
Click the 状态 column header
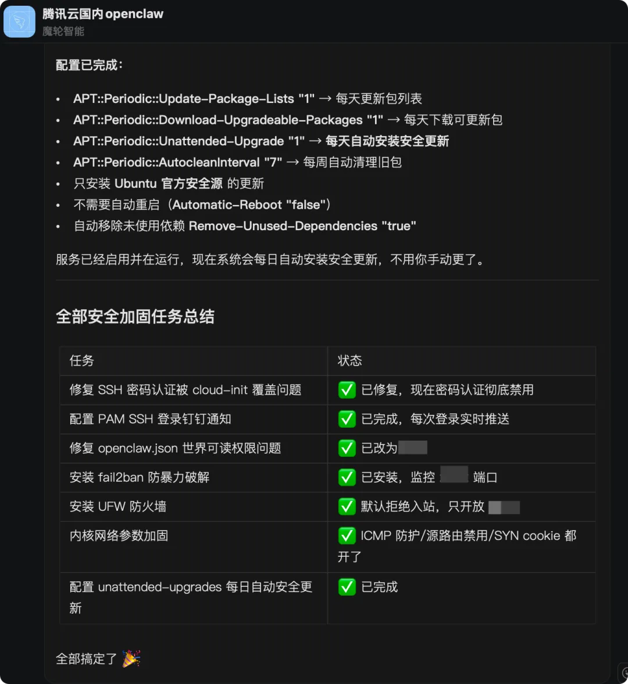349,360
